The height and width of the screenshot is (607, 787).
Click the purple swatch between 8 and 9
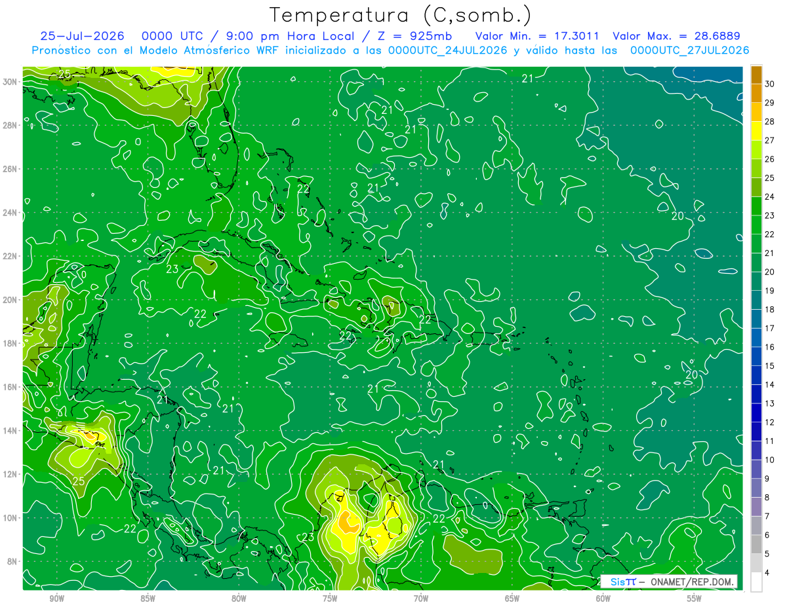[x=756, y=488]
